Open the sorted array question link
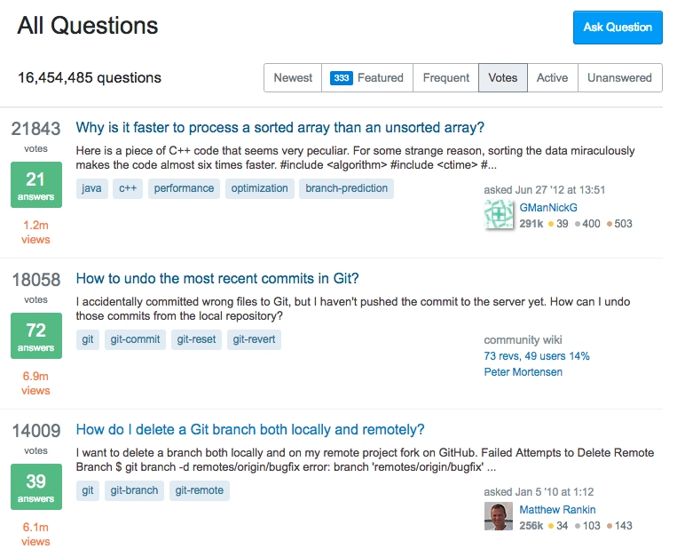 [279, 127]
